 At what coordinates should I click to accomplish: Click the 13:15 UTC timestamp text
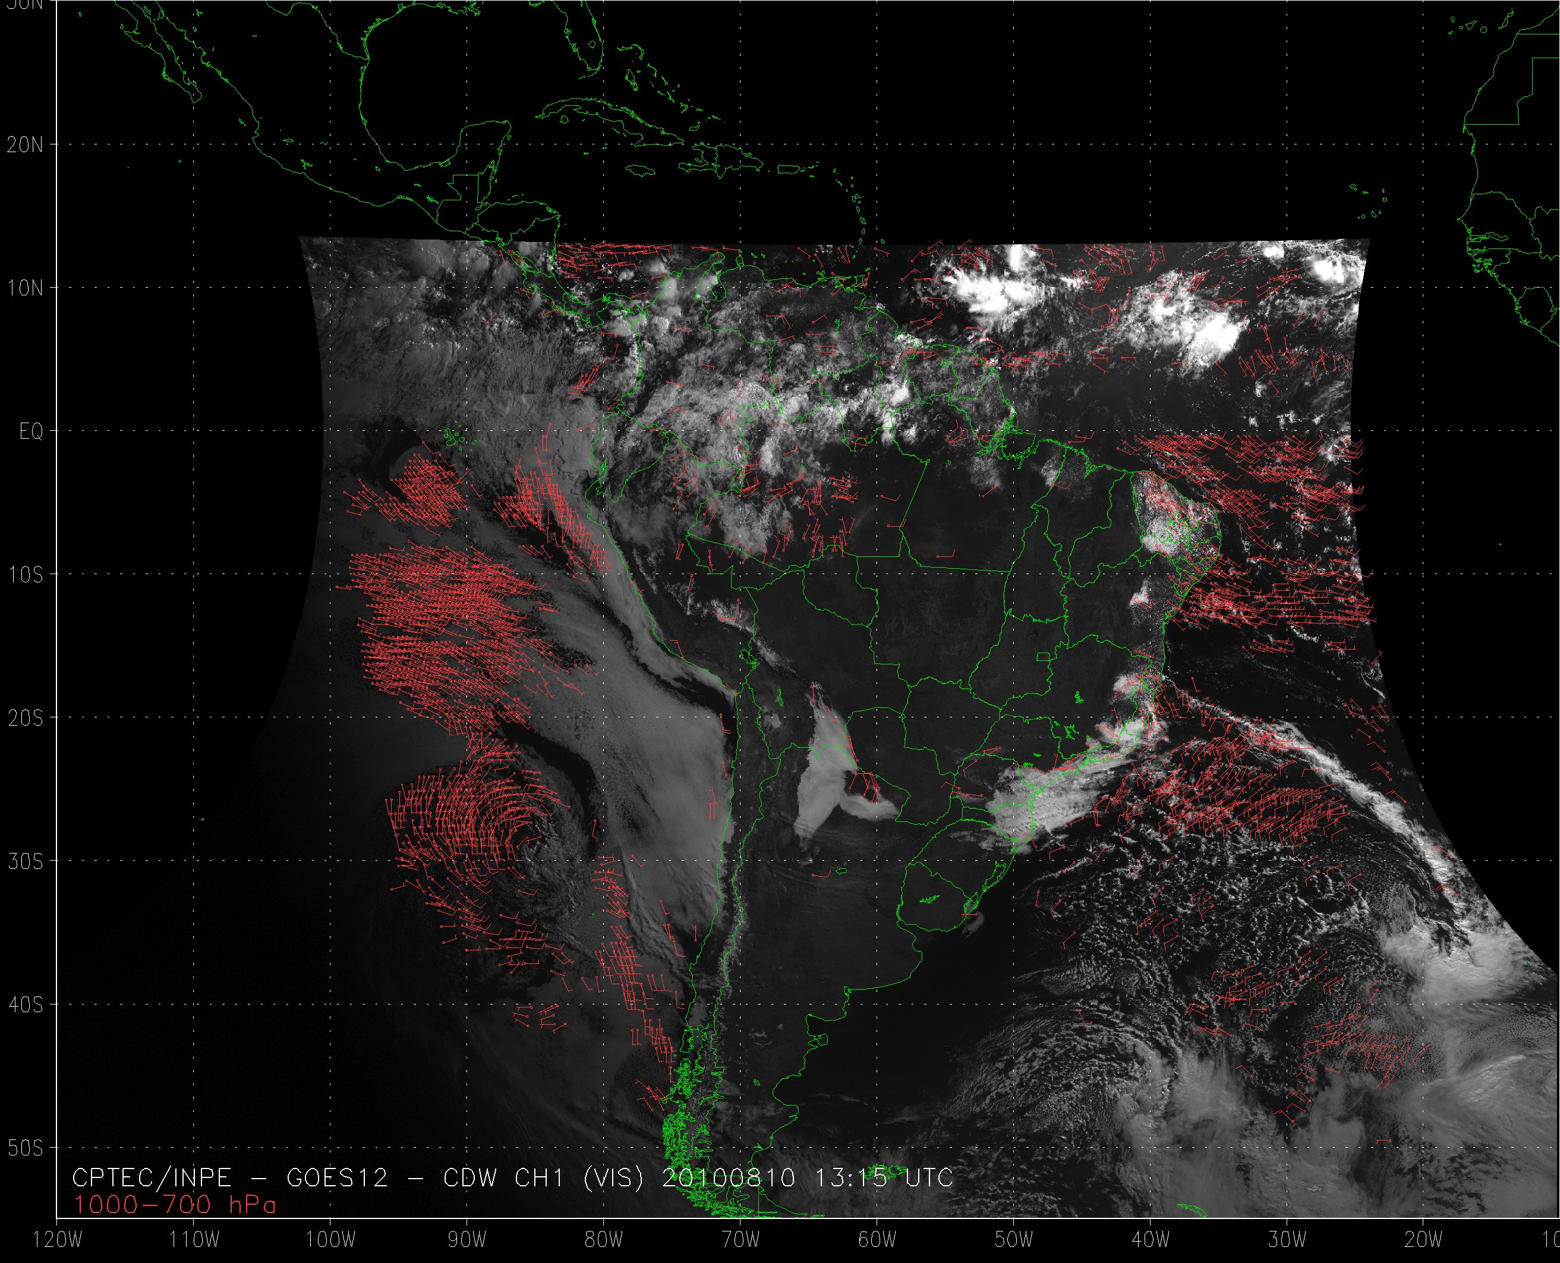883,1177
